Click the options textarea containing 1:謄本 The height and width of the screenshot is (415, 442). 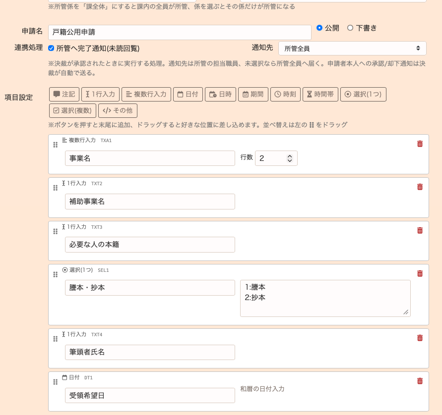click(x=325, y=298)
